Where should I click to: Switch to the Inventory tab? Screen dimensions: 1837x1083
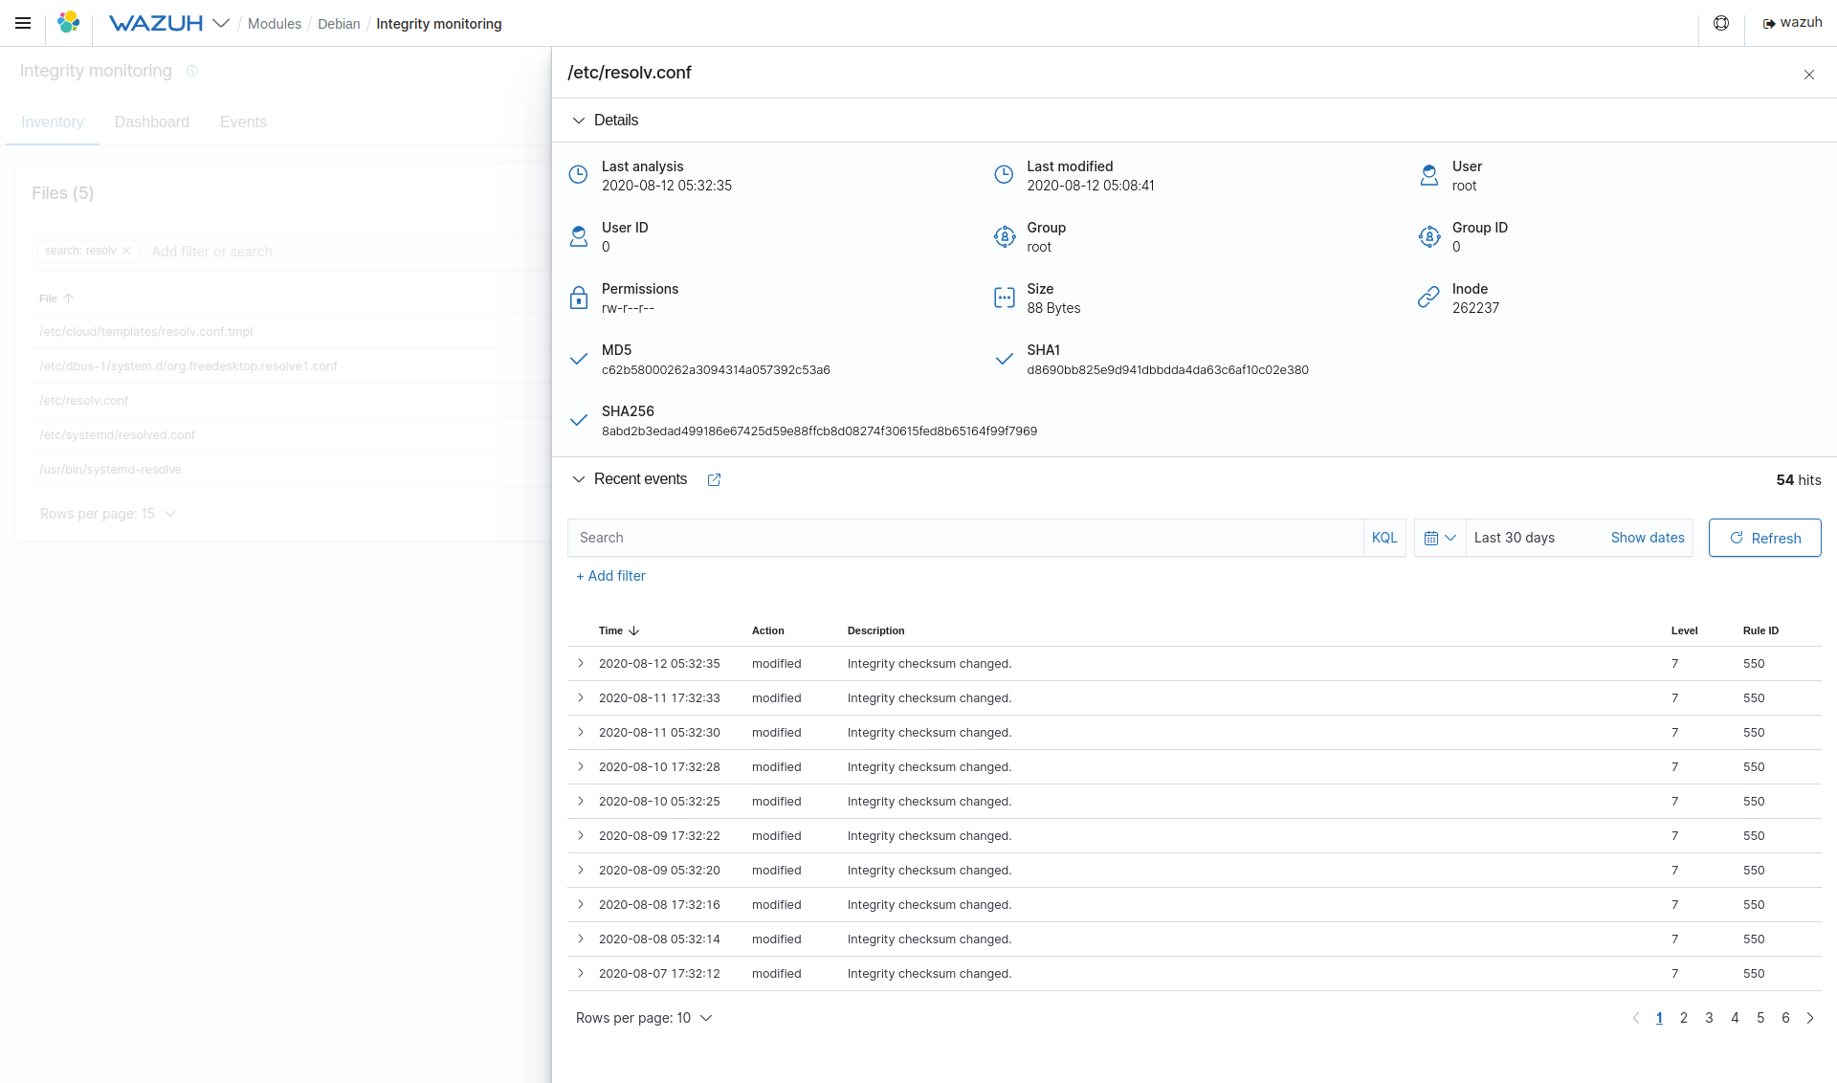tap(53, 122)
